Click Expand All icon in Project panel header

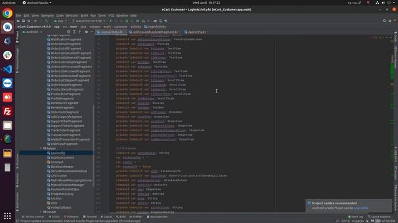[x=74, y=32]
